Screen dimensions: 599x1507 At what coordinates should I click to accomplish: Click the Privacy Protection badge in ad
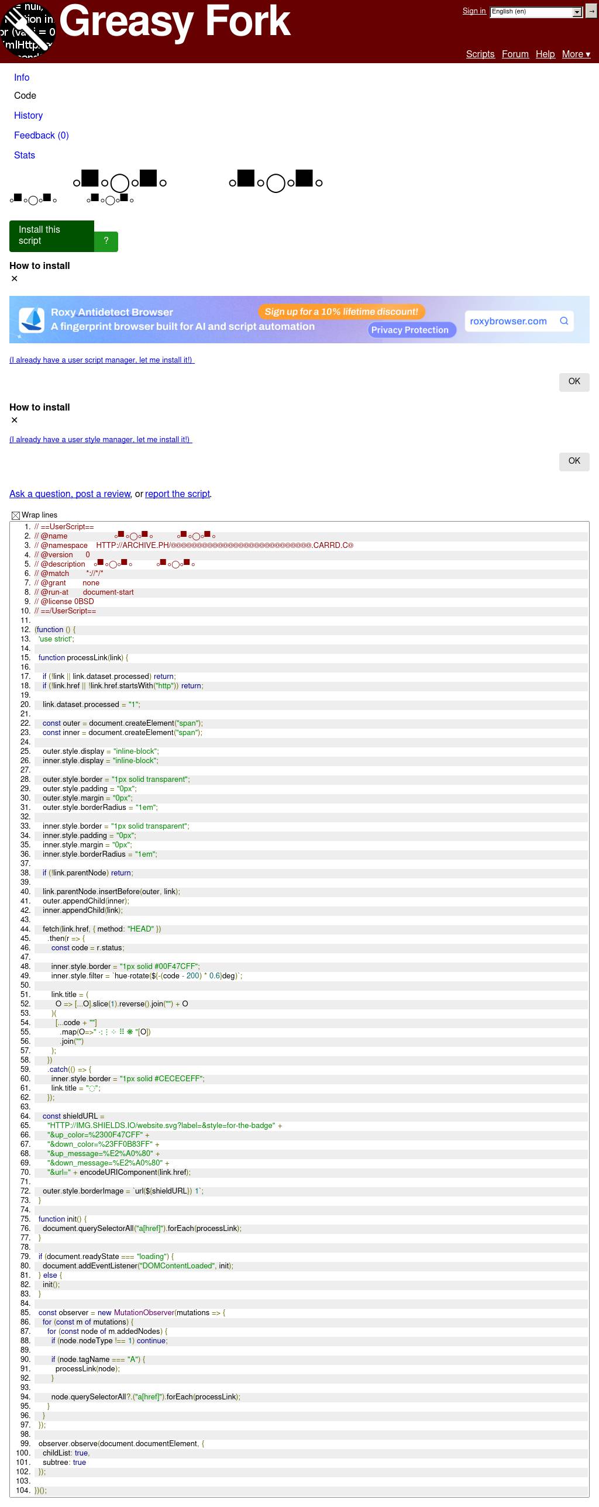(409, 330)
